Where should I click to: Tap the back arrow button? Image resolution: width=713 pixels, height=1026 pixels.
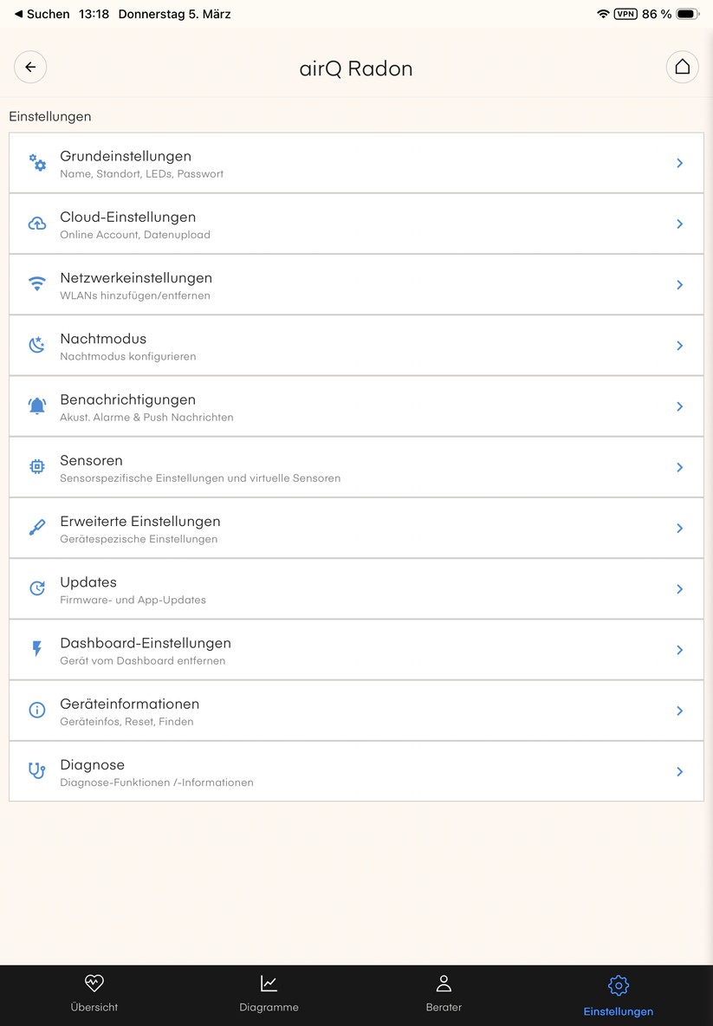tap(30, 67)
